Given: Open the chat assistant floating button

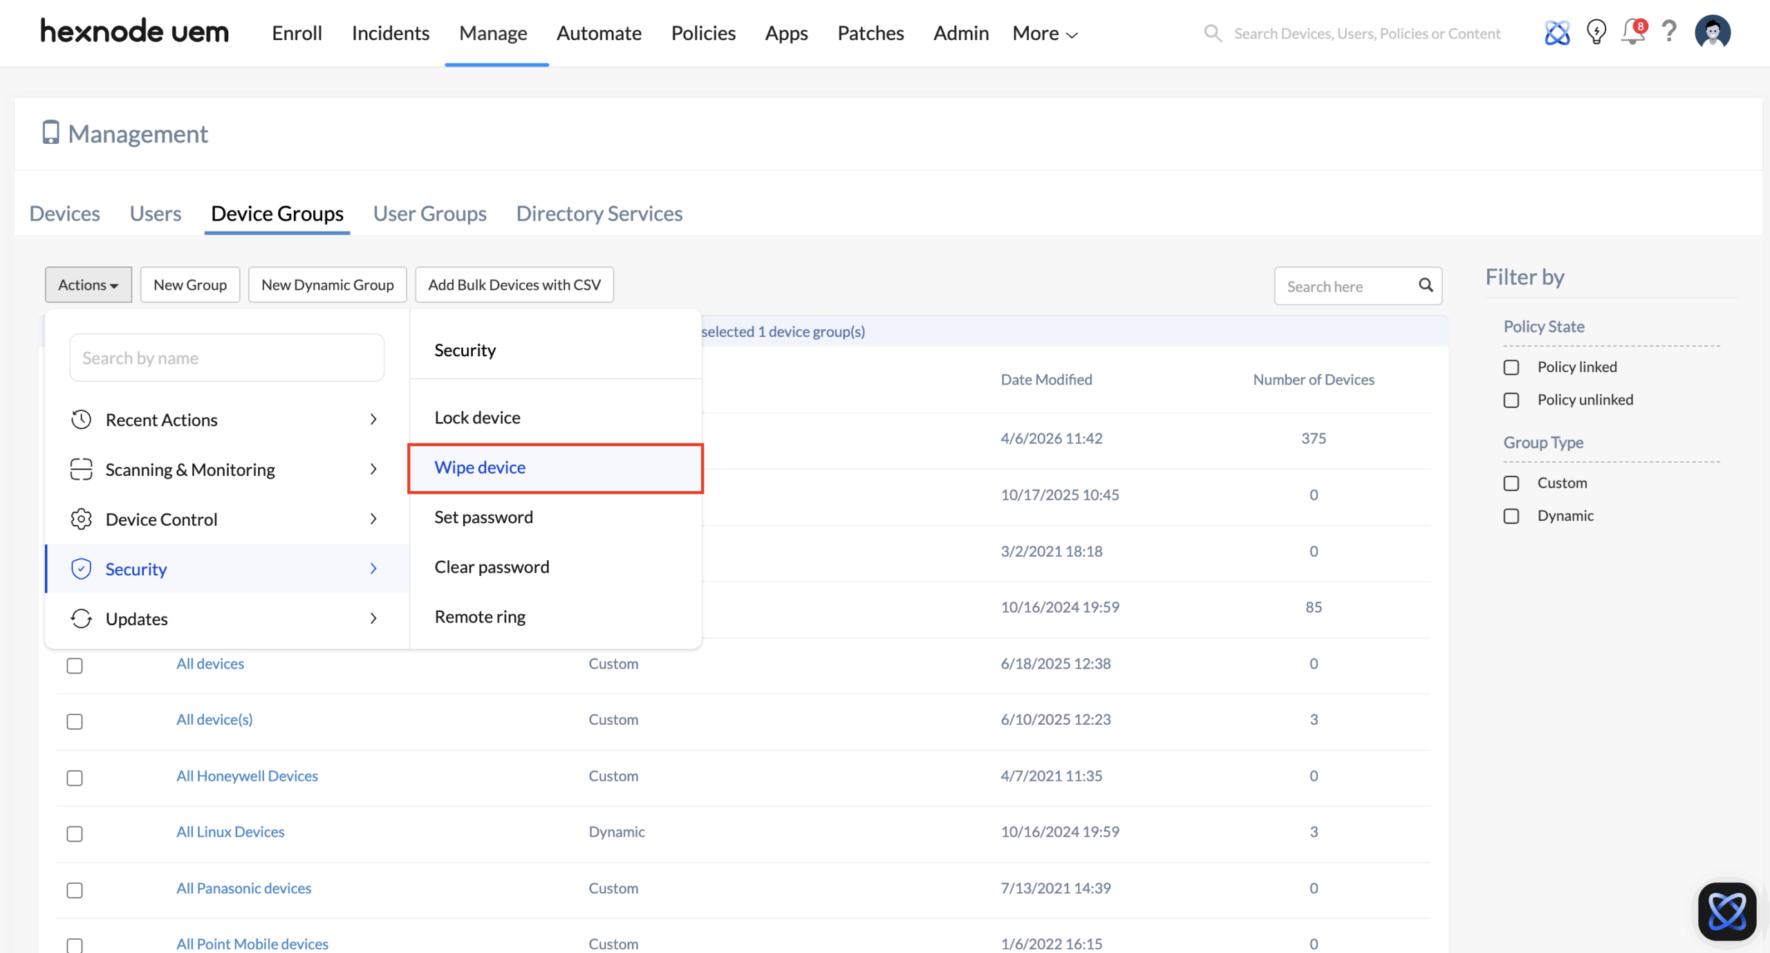Looking at the screenshot, I should (x=1726, y=911).
